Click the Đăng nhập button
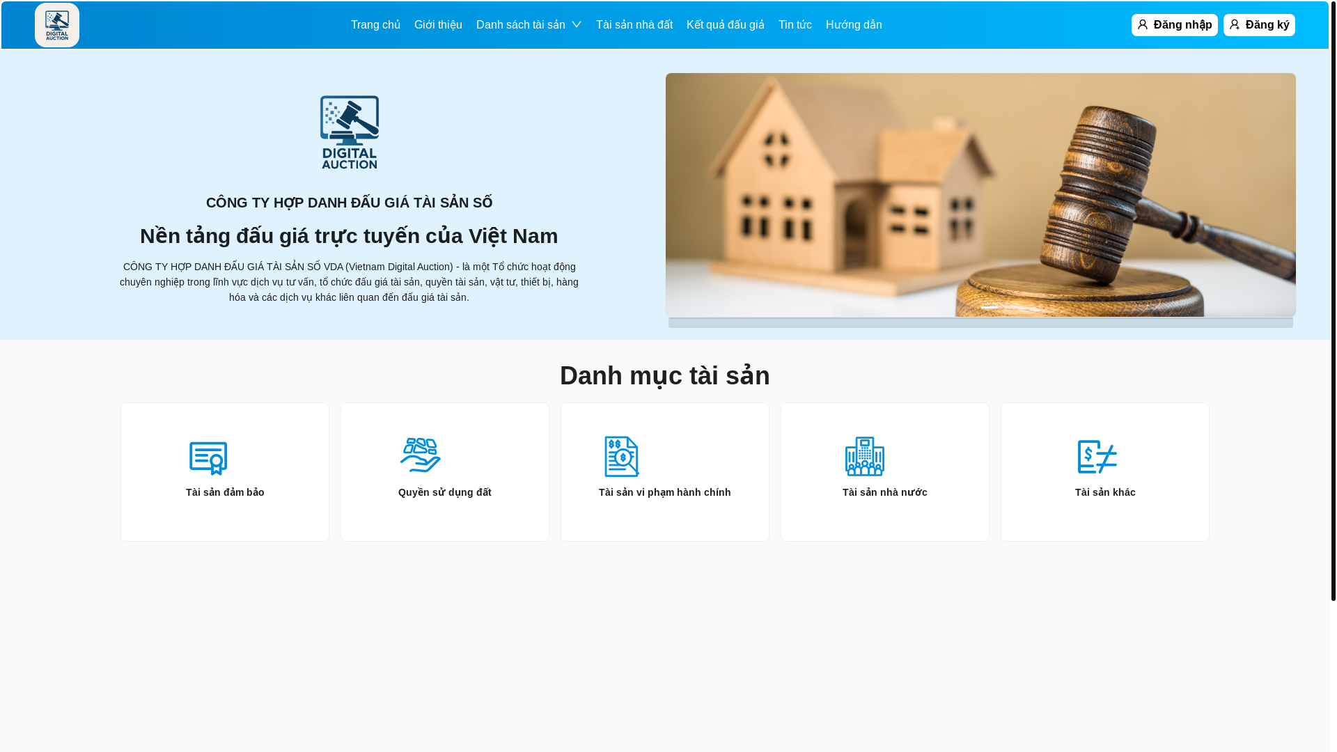 click(x=1175, y=25)
